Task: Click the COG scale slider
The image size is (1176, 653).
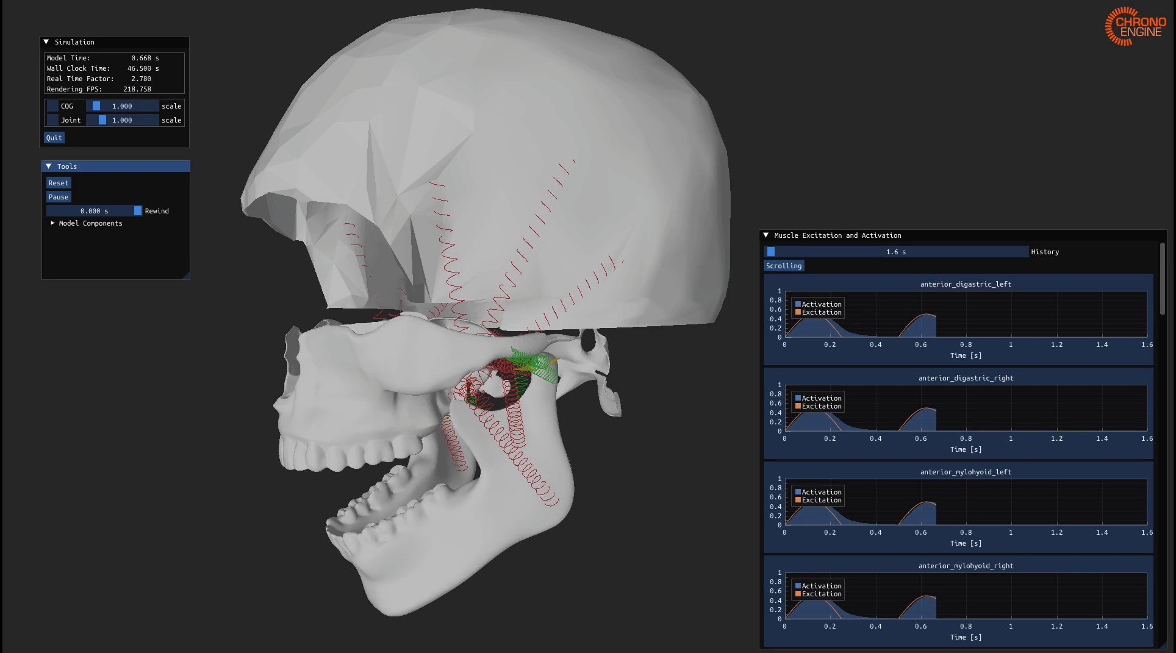Action: click(122, 106)
